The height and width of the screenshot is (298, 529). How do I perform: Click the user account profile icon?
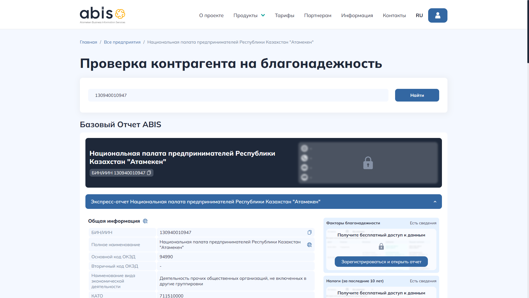click(438, 15)
